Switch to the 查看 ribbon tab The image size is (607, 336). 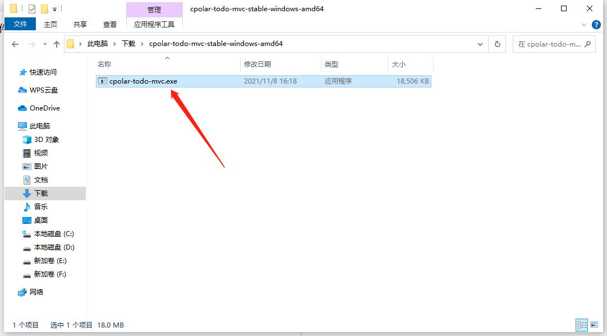(x=110, y=24)
